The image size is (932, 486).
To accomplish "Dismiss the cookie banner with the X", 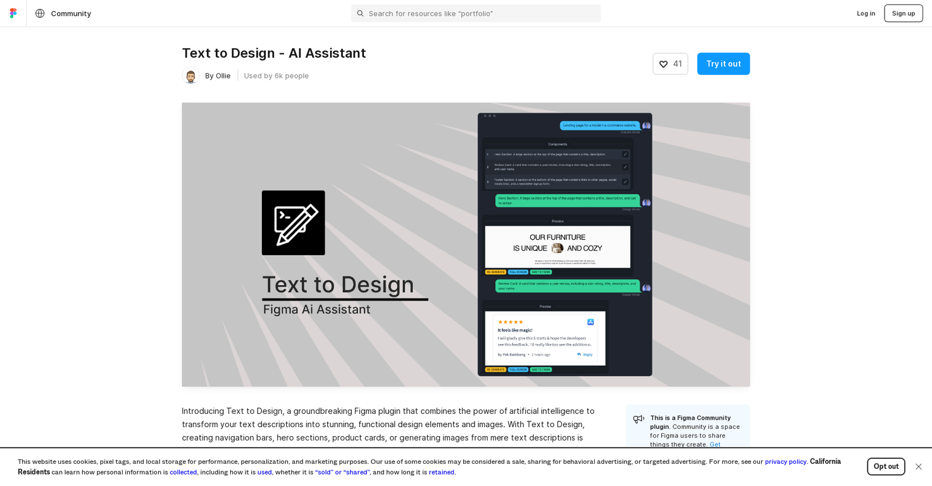I will [918, 466].
